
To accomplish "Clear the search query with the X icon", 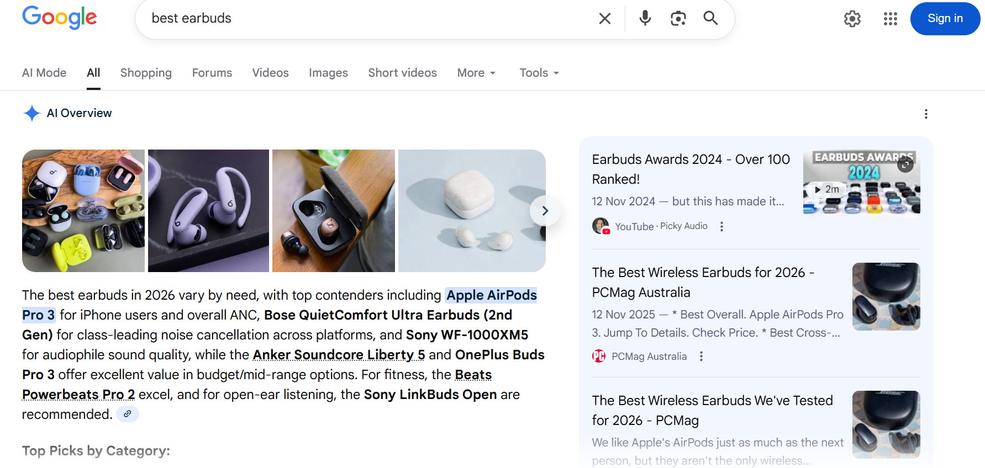I will (x=605, y=18).
